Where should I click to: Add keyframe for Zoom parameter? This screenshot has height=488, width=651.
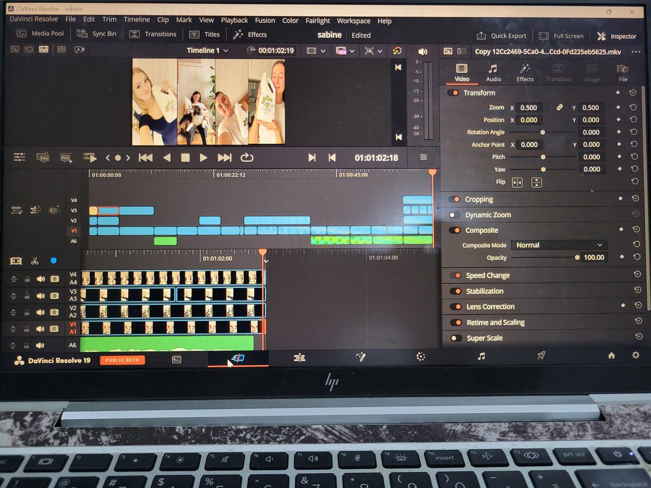(x=620, y=108)
